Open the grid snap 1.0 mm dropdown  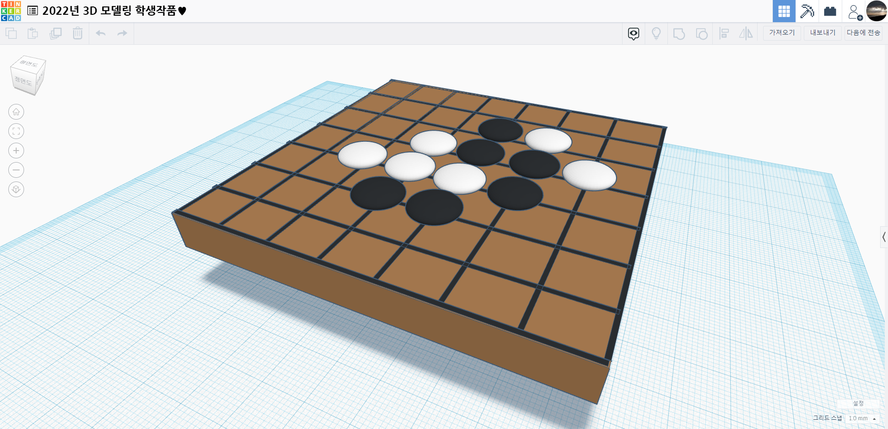[862, 418]
